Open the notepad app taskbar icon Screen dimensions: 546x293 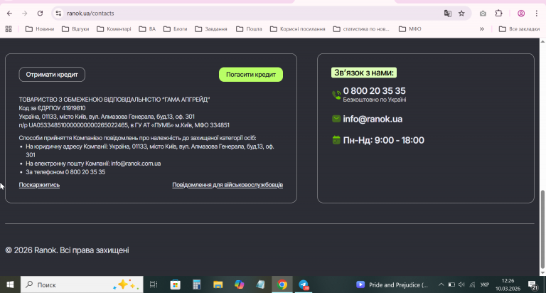[x=260, y=284]
